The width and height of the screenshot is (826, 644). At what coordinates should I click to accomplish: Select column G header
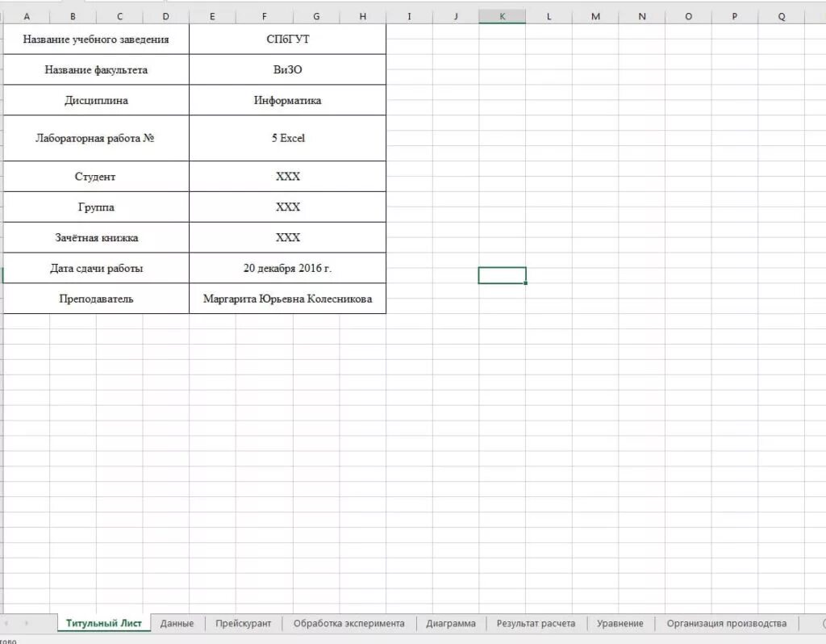pyautogui.click(x=316, y=16)
